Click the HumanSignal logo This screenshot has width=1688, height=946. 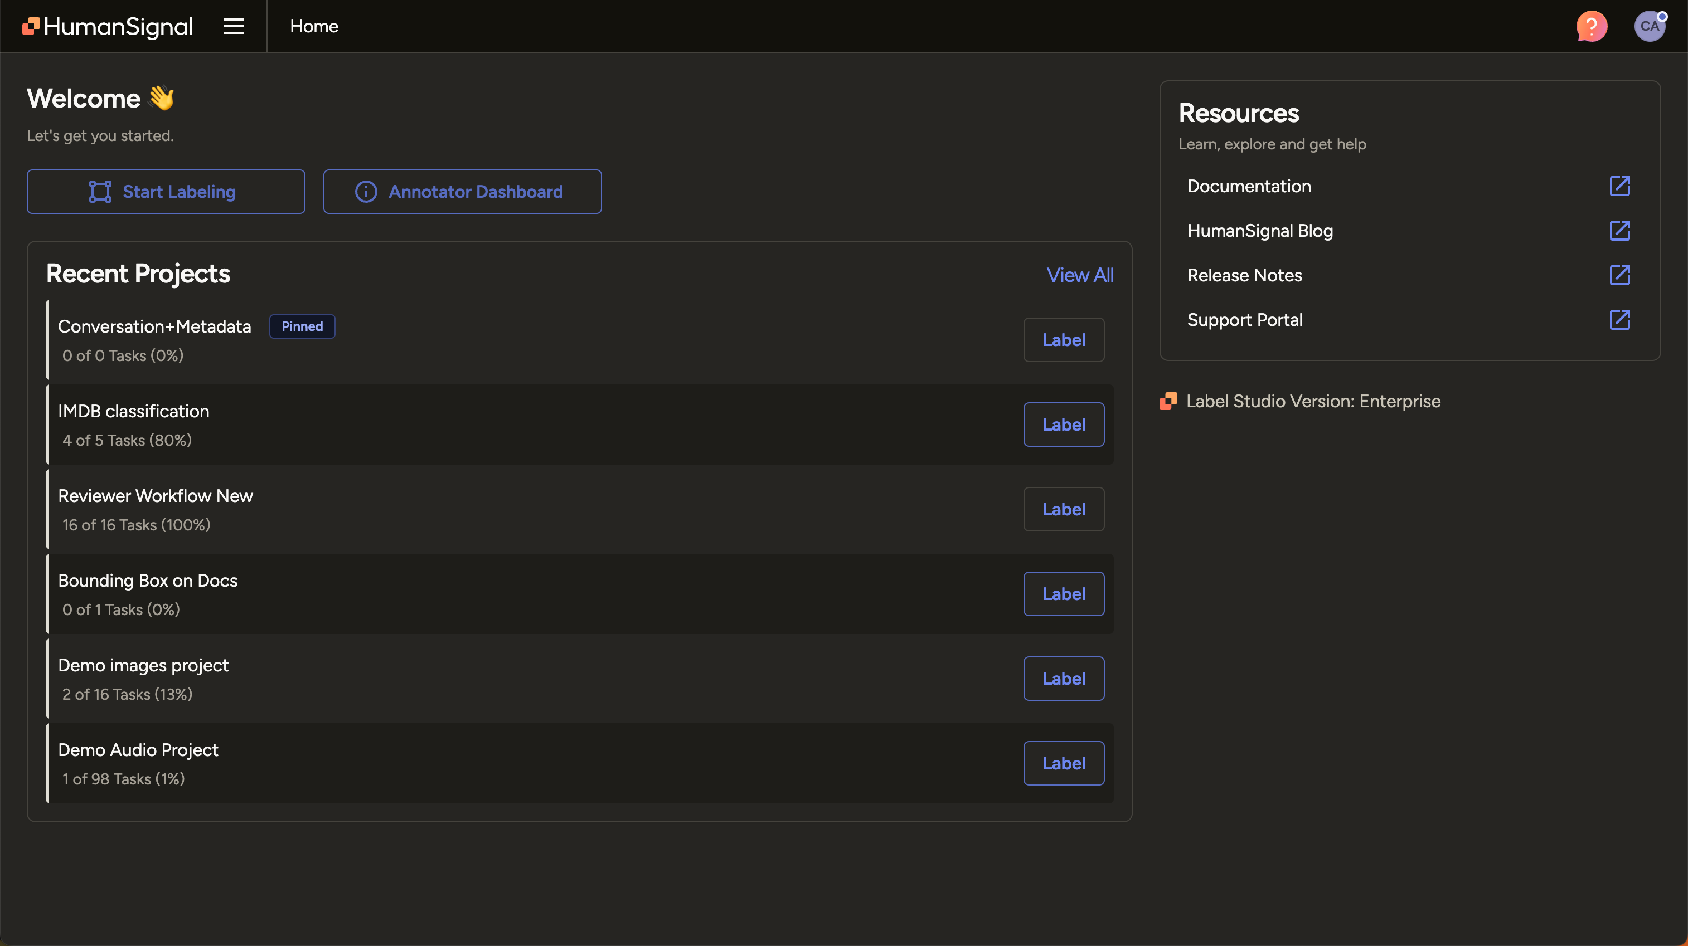pos(106,26)
